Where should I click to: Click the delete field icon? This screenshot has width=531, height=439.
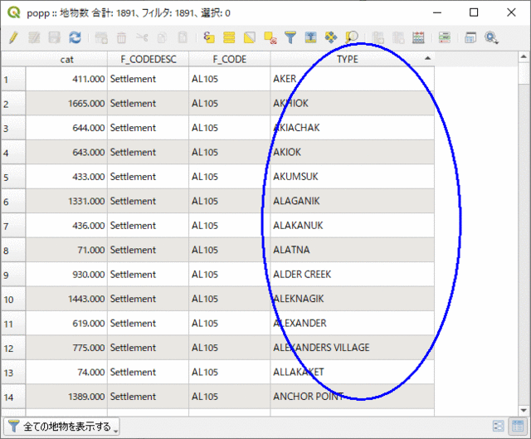pos(398,37)
